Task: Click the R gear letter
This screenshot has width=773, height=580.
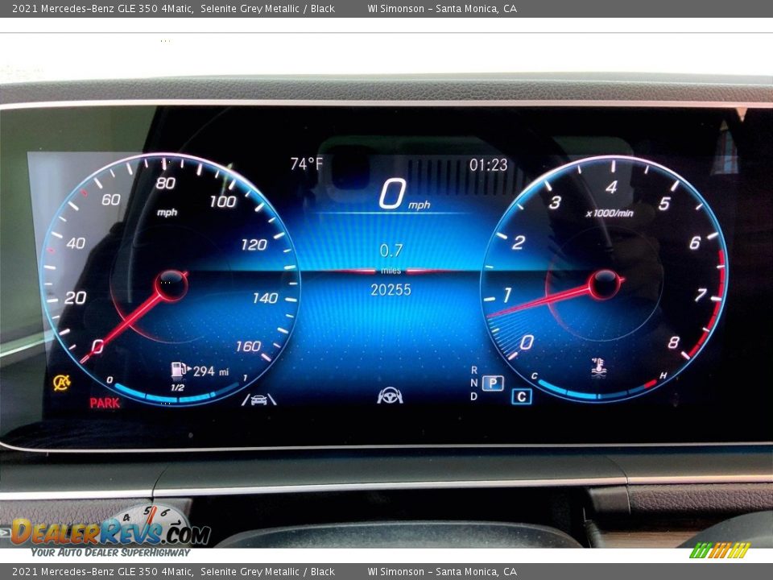Action: click(x=473, y=370)
